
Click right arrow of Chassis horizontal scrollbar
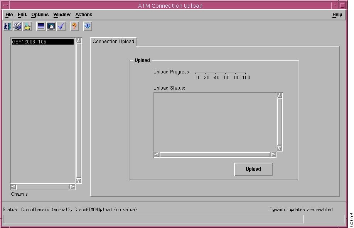(x=72, y=187)
